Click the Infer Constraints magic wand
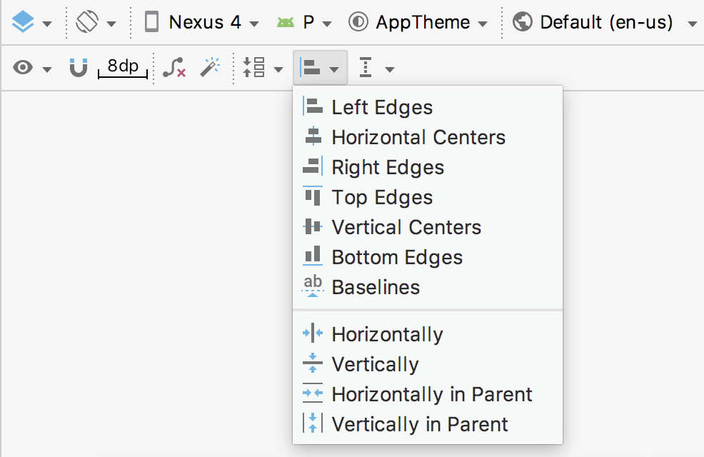Screen dimensions: 704x457 point(210,68)
